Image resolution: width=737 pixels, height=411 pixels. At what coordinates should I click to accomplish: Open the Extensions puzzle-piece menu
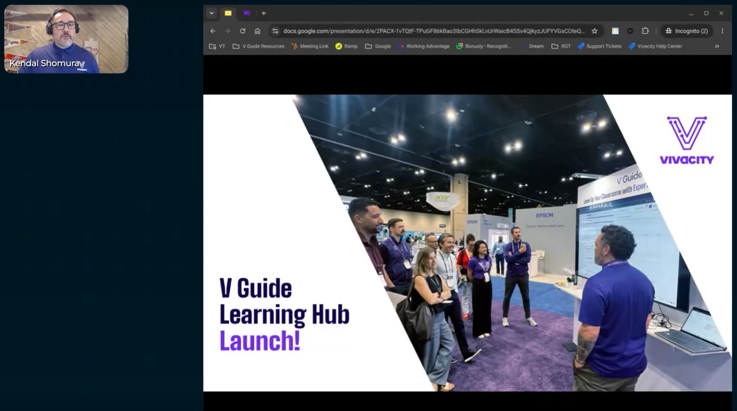[x=646, y=31]
